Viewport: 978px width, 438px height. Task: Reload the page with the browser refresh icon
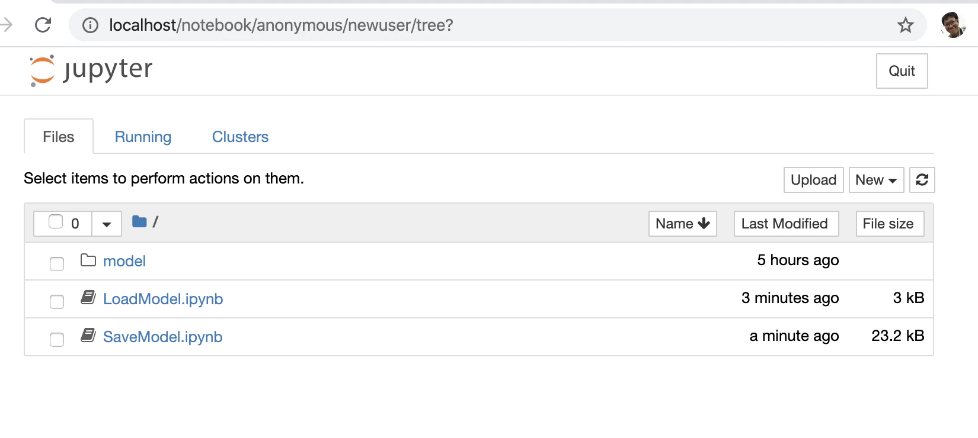(43, 25)
